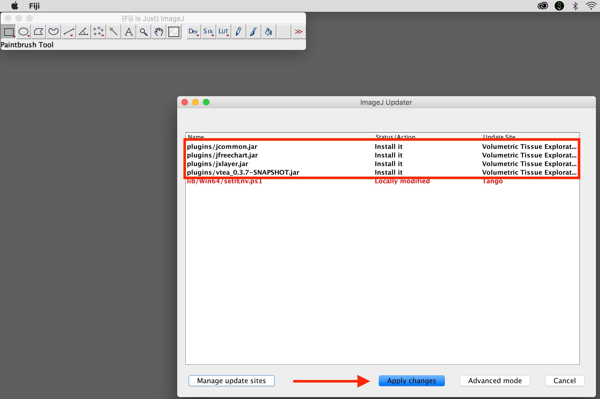Select the Oval selection tool
Image resolution: width=600 pixels, height=399 pixels.
tap(24, 32)
